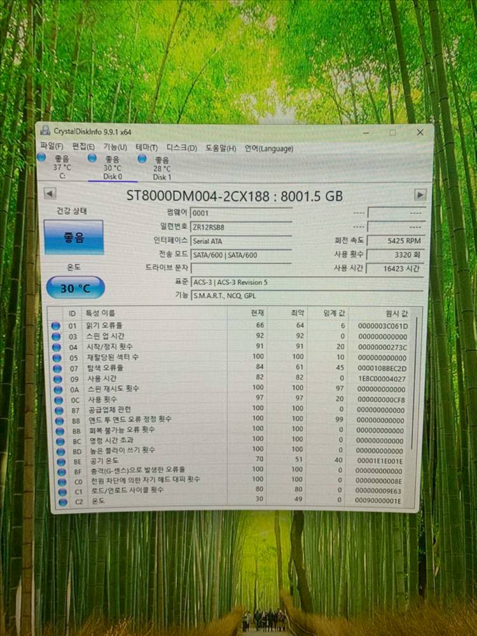The width and height of the screenshot is (477, 636).
Task: Click the 특성 이름 column header
Action: (x=100, y=313)
